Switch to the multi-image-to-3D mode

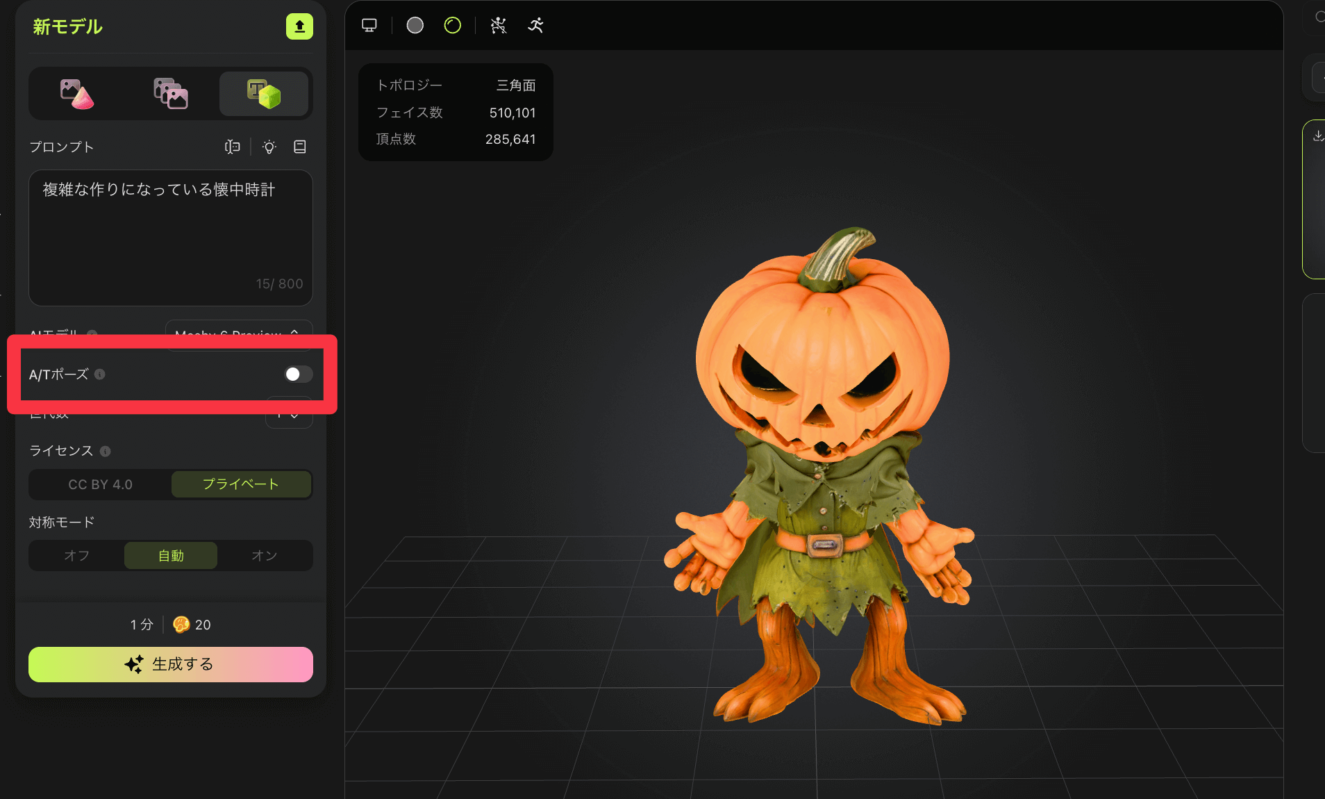coord(170,94)
